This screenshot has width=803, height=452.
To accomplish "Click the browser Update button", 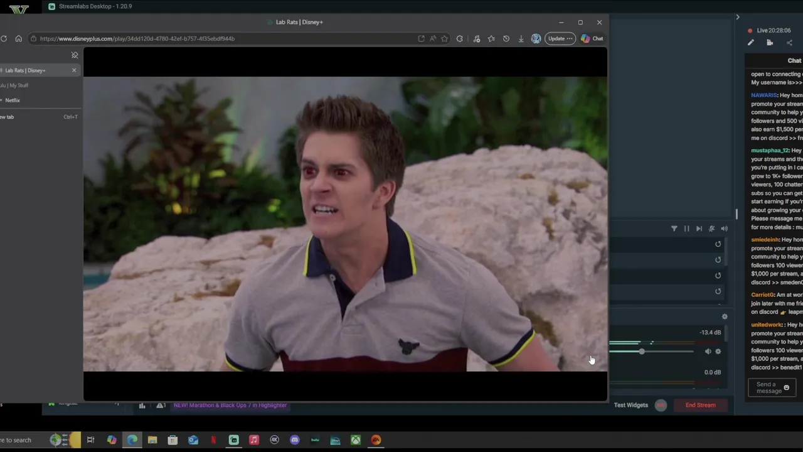I will 560,39.
